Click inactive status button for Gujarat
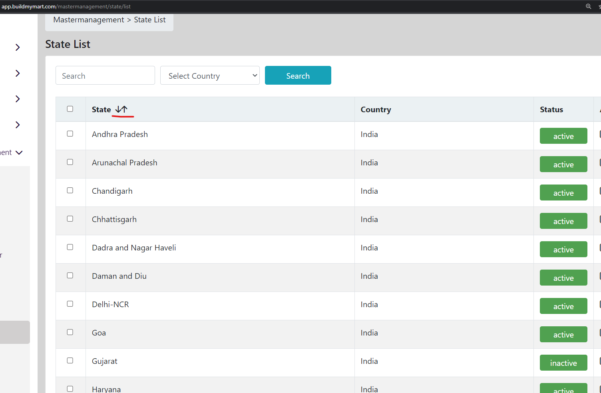The image size is (601, 393). pyautogui.click(x=563, y=363)
